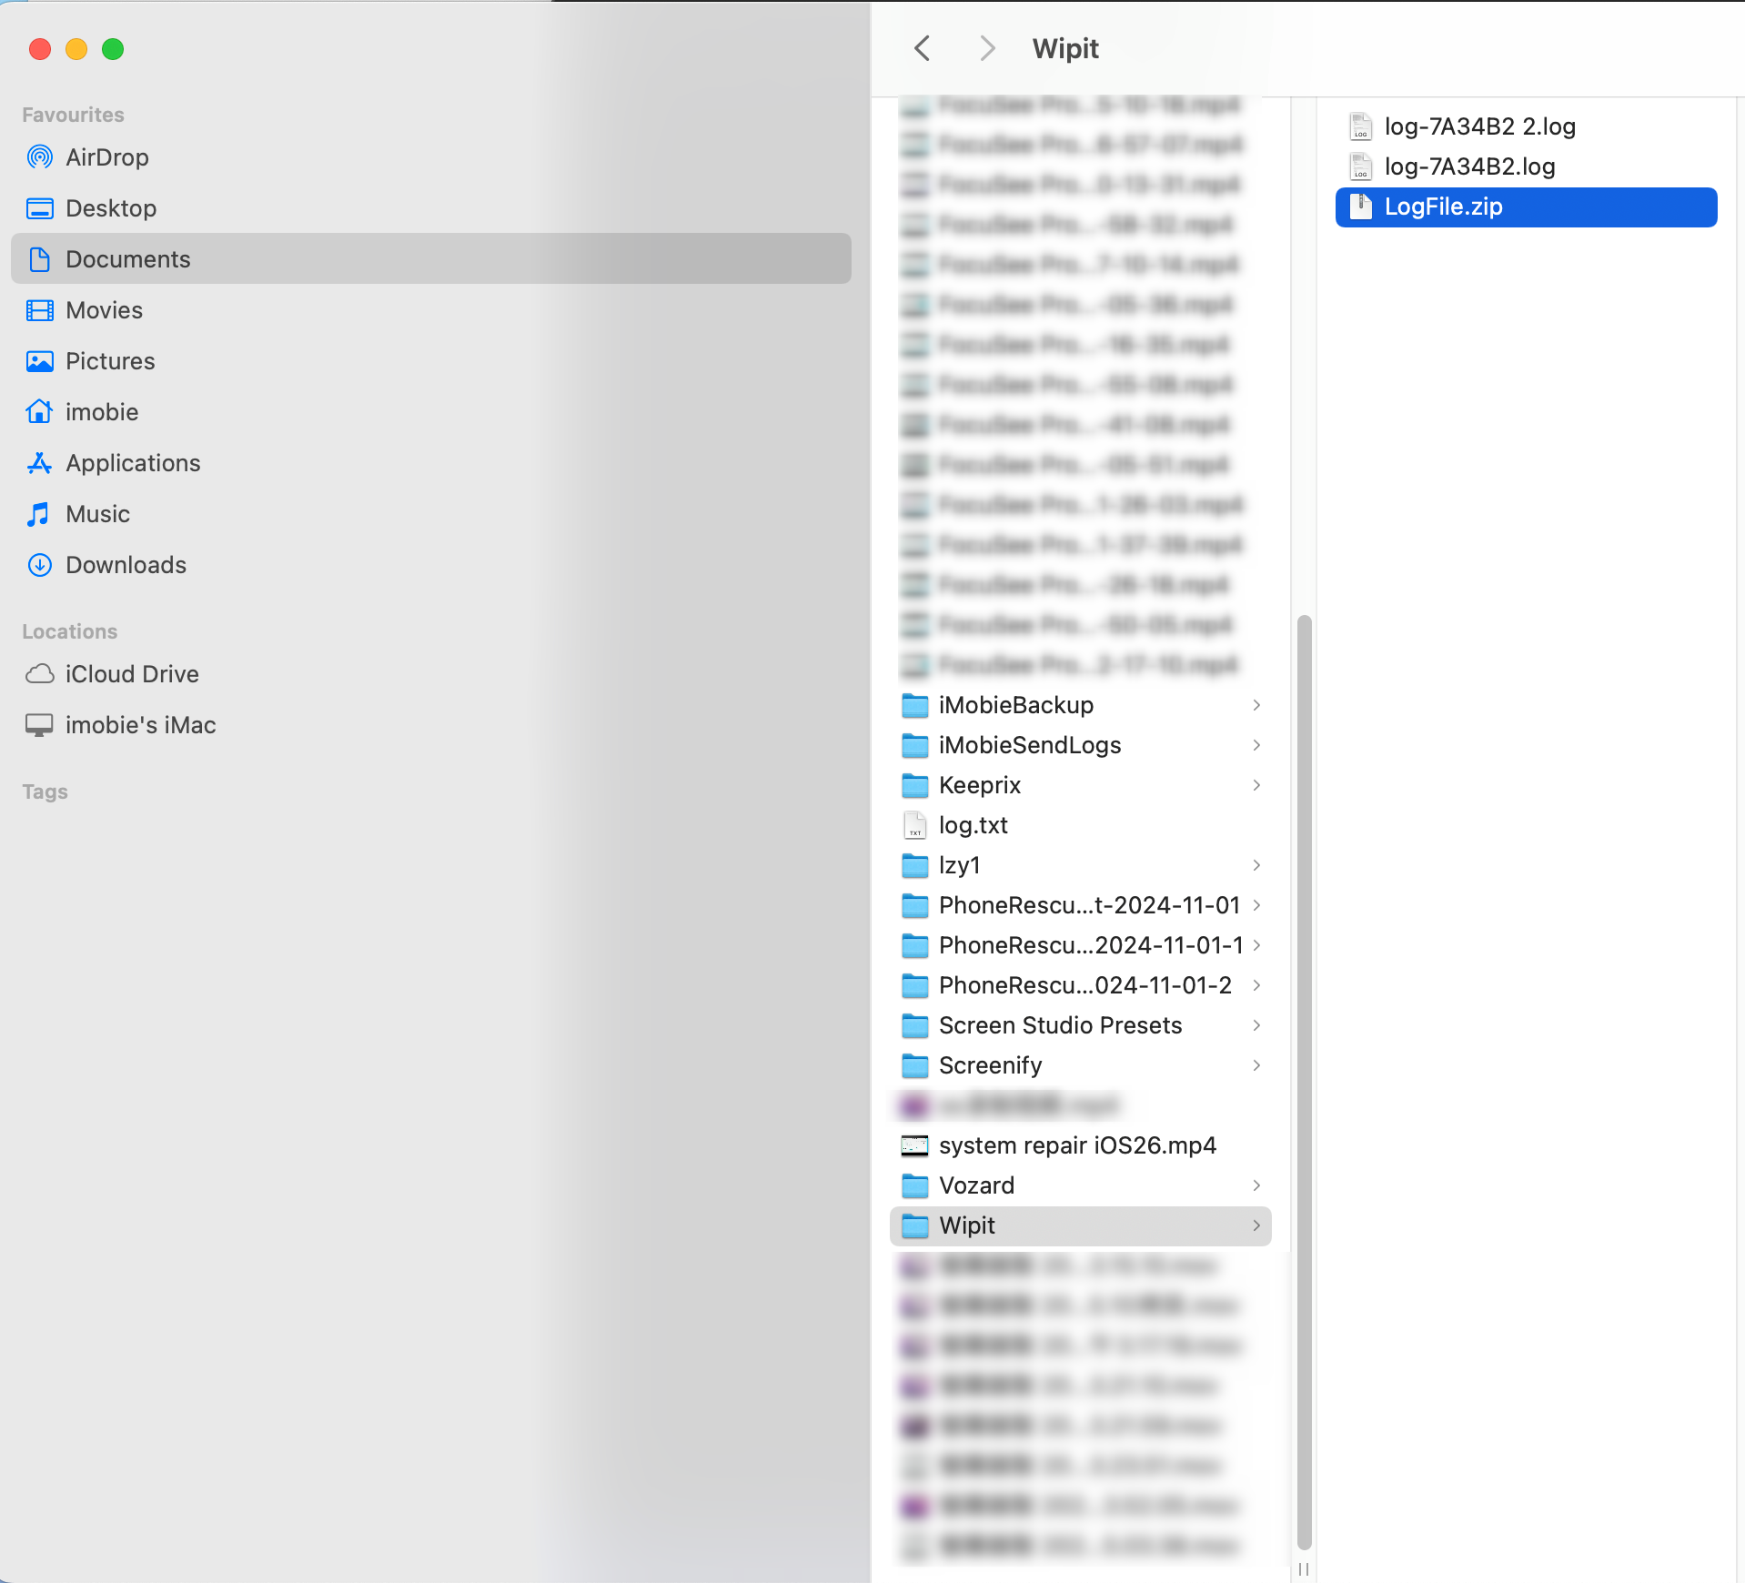Select the imobie home folder icon
Screen dimensions: 1745x1583
[x=102, y=411]
